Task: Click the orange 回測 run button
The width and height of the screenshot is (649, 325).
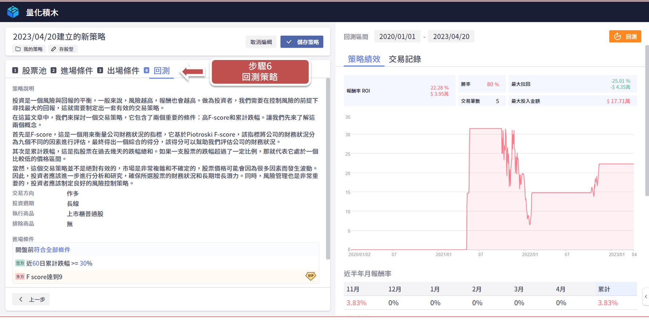Action: click(625, 37)
